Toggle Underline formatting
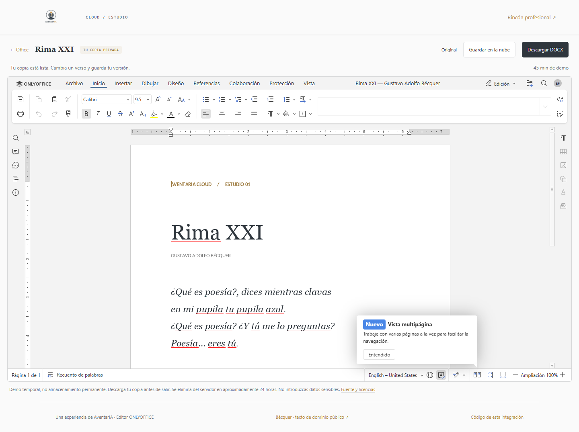579x432 pixels. [x=109, y=114]
